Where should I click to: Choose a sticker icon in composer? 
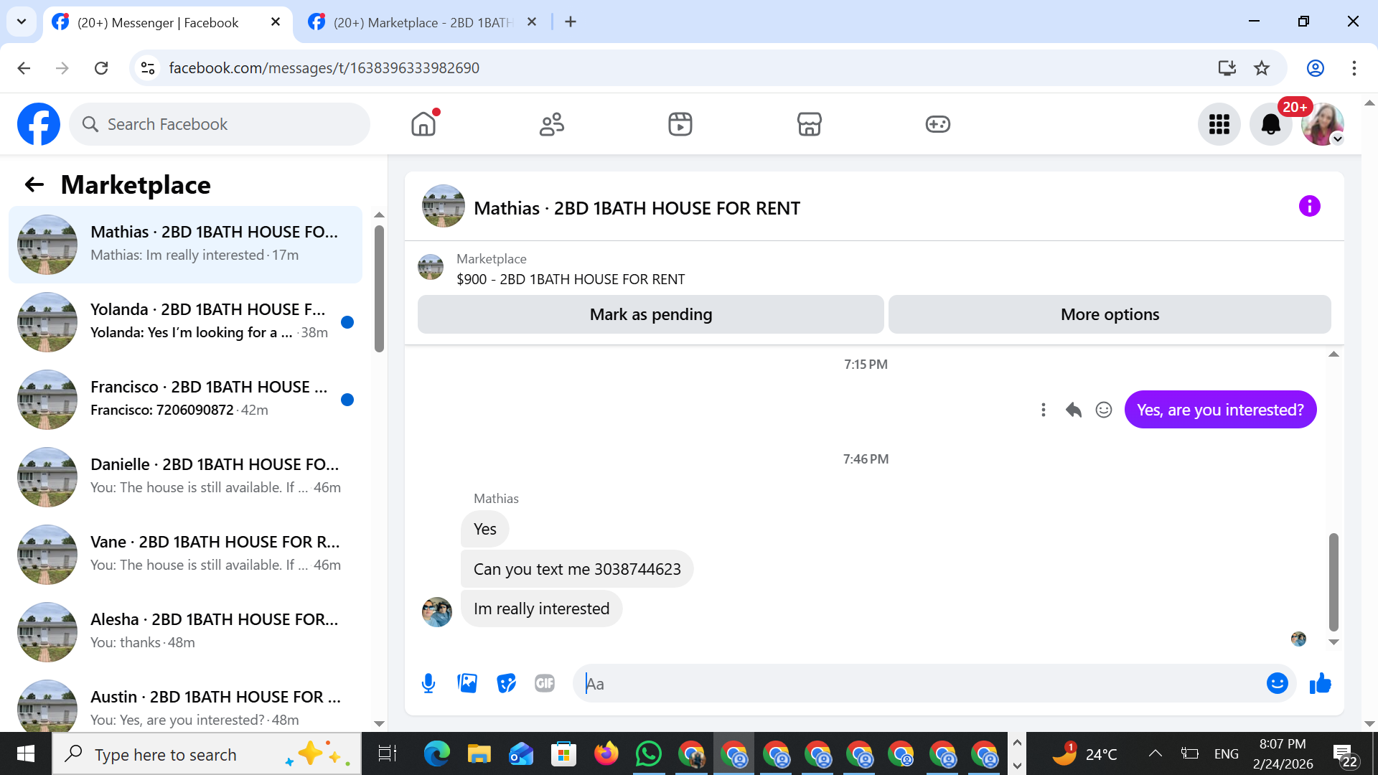pyautogui.click(x=506, y=683)
